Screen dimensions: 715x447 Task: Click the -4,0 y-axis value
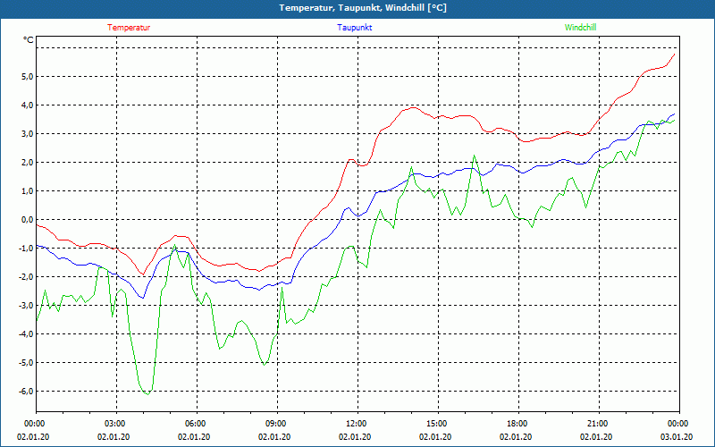coord(26,334)
